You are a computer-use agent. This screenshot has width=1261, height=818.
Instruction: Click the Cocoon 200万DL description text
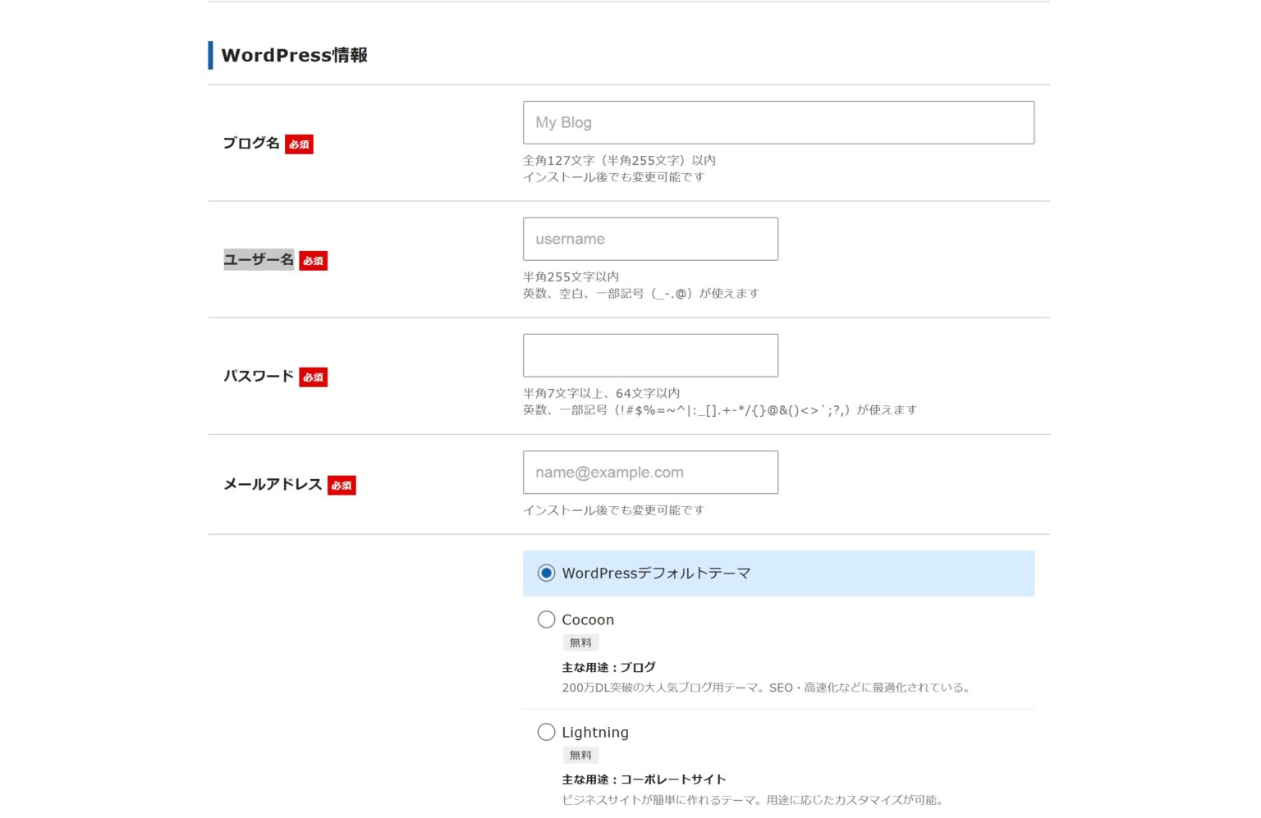[765, 688]
